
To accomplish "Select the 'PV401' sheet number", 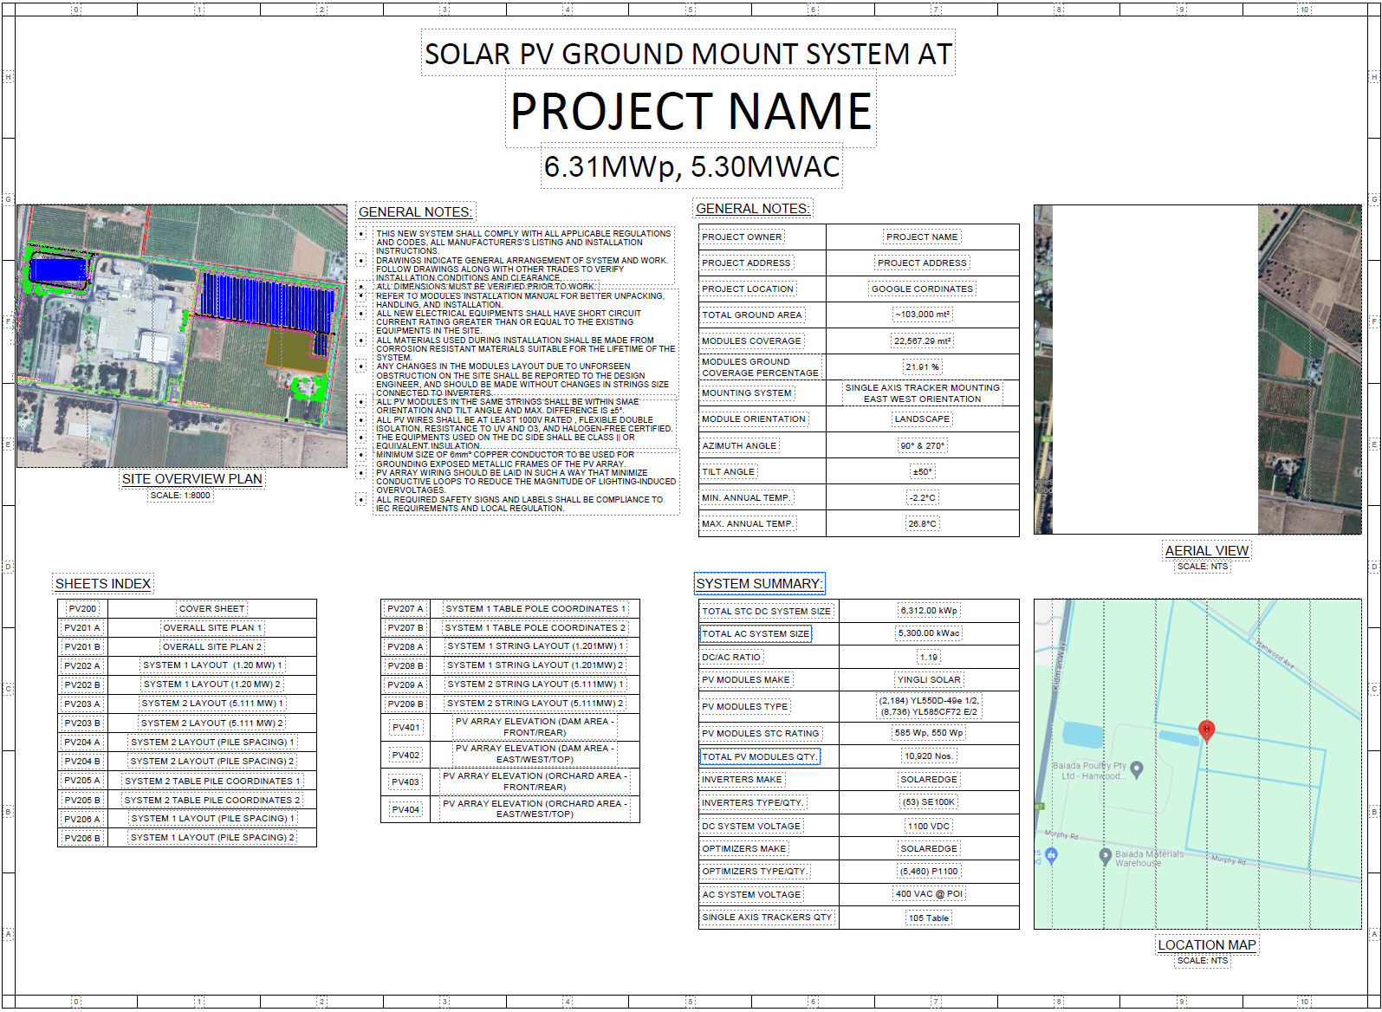I will 405,728.
